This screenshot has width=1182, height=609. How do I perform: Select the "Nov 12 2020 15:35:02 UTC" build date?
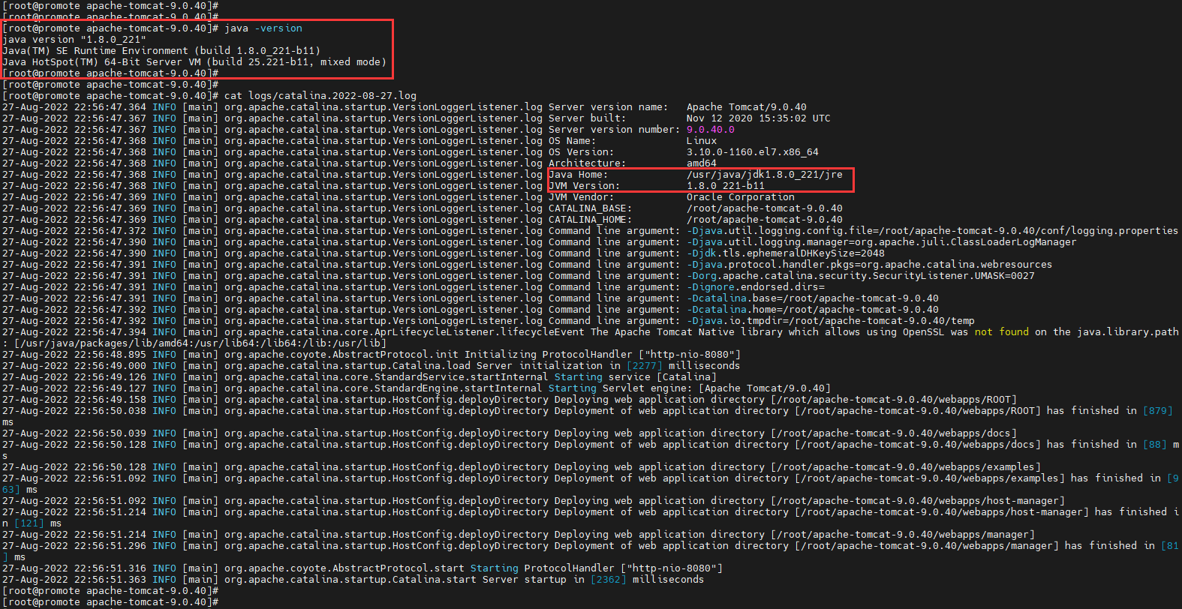[x=759, y=118]
